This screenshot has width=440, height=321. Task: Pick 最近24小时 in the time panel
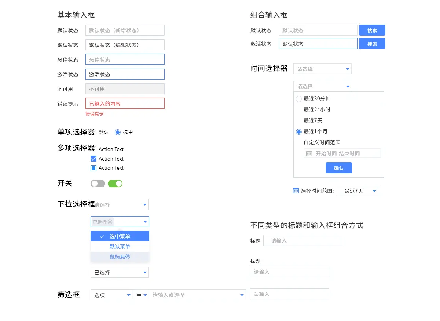click(317, 110)
